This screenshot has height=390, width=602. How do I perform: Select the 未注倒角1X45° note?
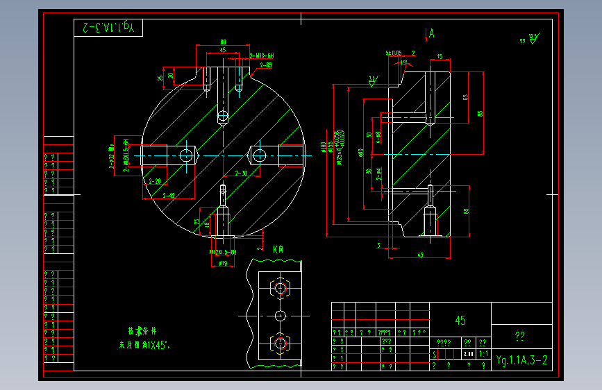point(144,345)
